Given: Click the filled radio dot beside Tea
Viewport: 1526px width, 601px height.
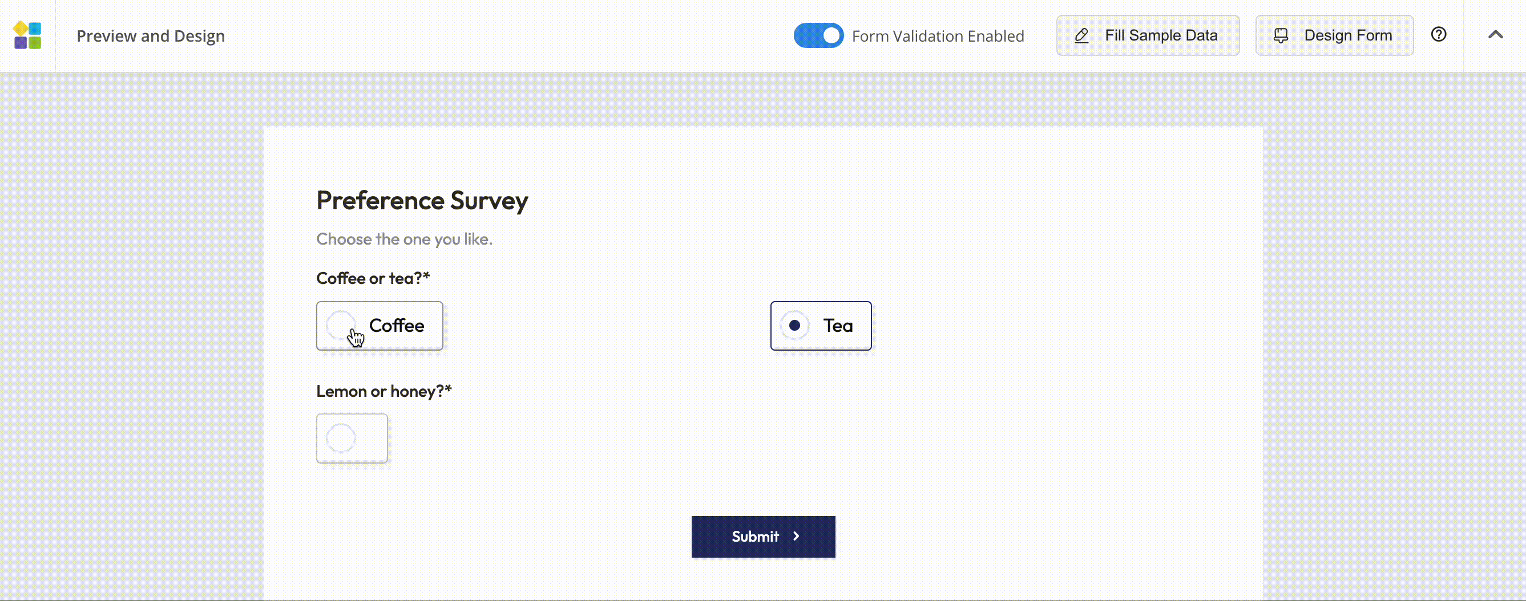Looking at the screenshot, I should click(x=794, y=326).
